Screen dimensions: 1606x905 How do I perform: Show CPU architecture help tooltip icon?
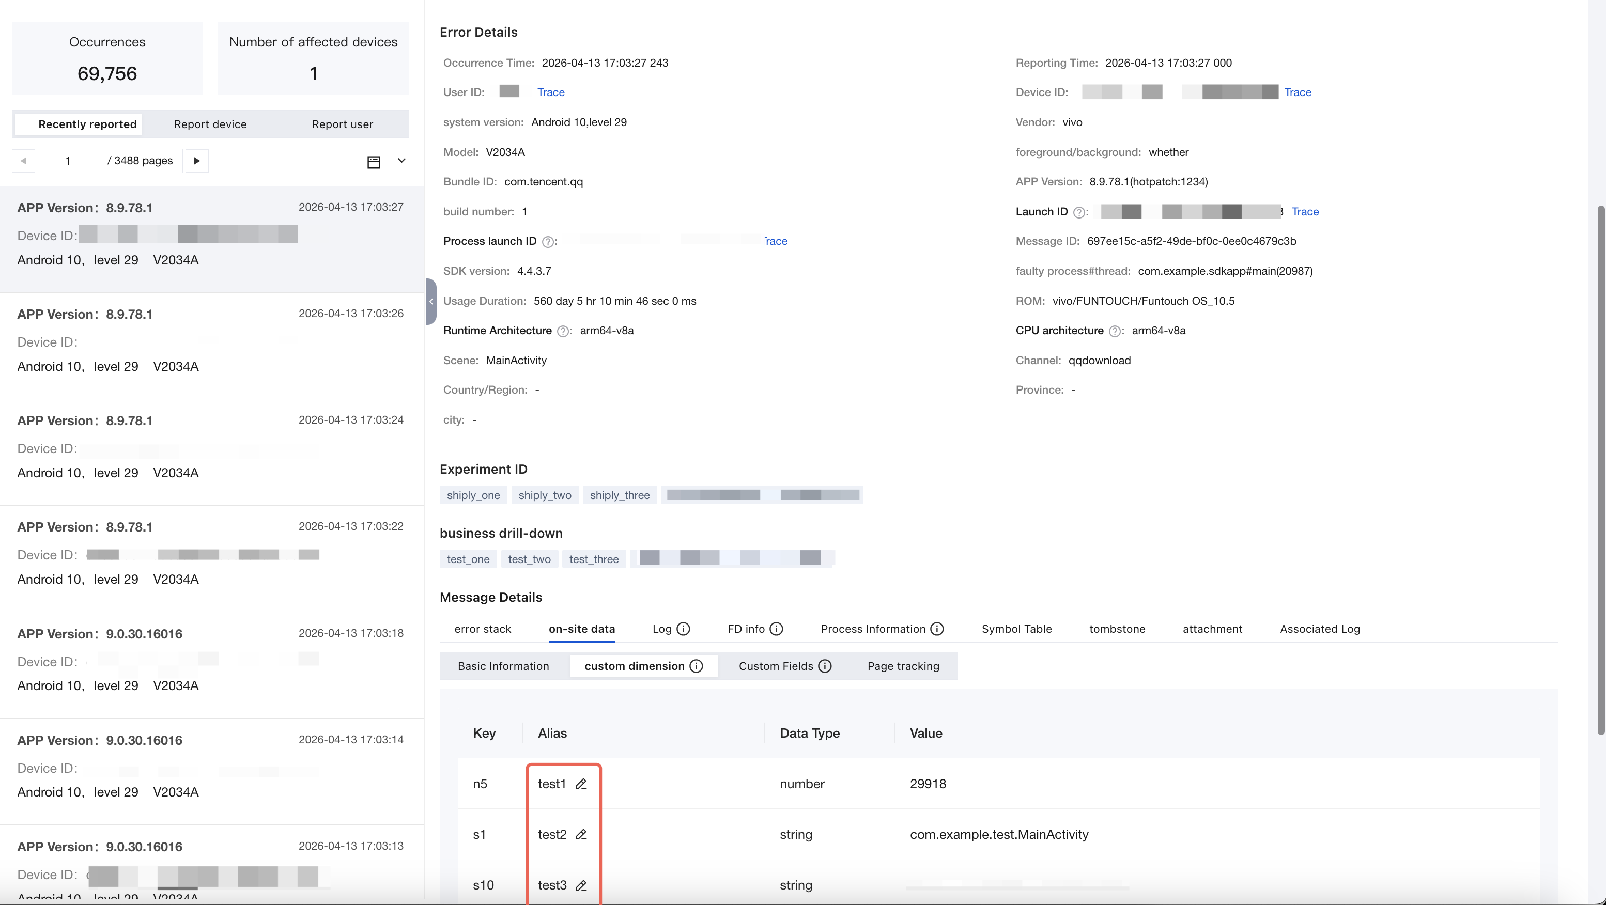click(1115, 331)
